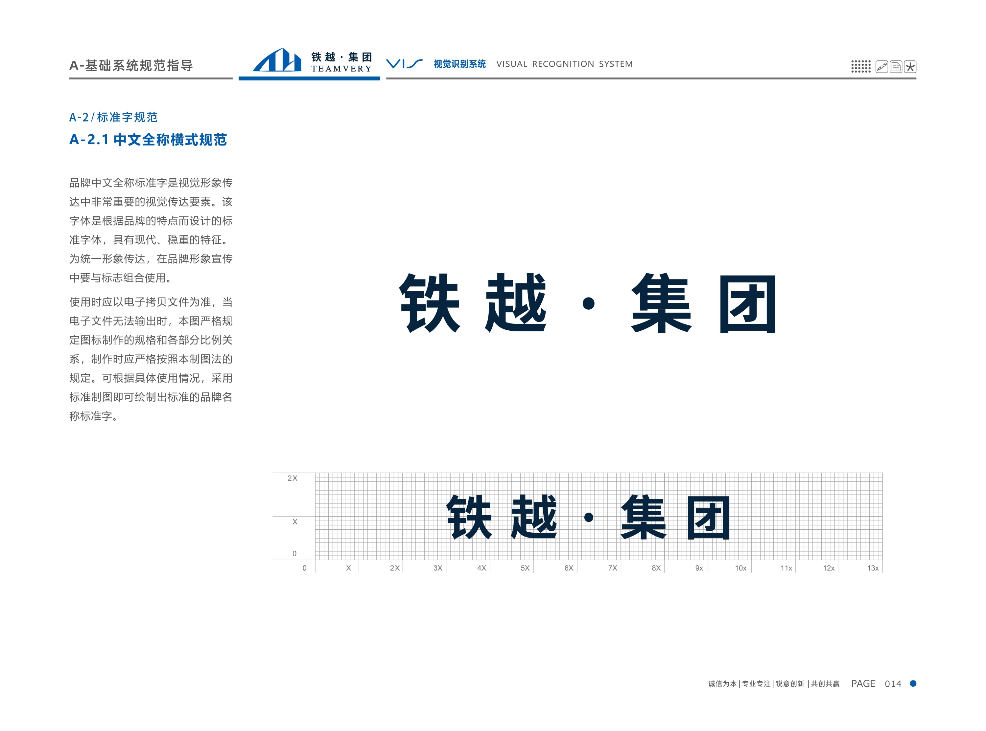Click the horizontal axis X label
Viewport: 986px width, 731px height.
[x=348, y=568]
